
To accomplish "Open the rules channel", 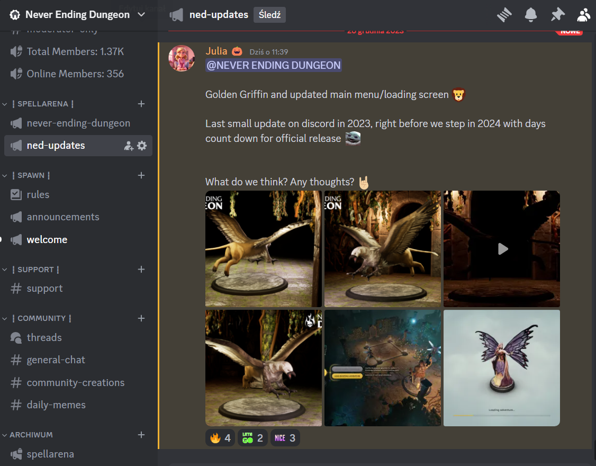I will click(78, 195).
